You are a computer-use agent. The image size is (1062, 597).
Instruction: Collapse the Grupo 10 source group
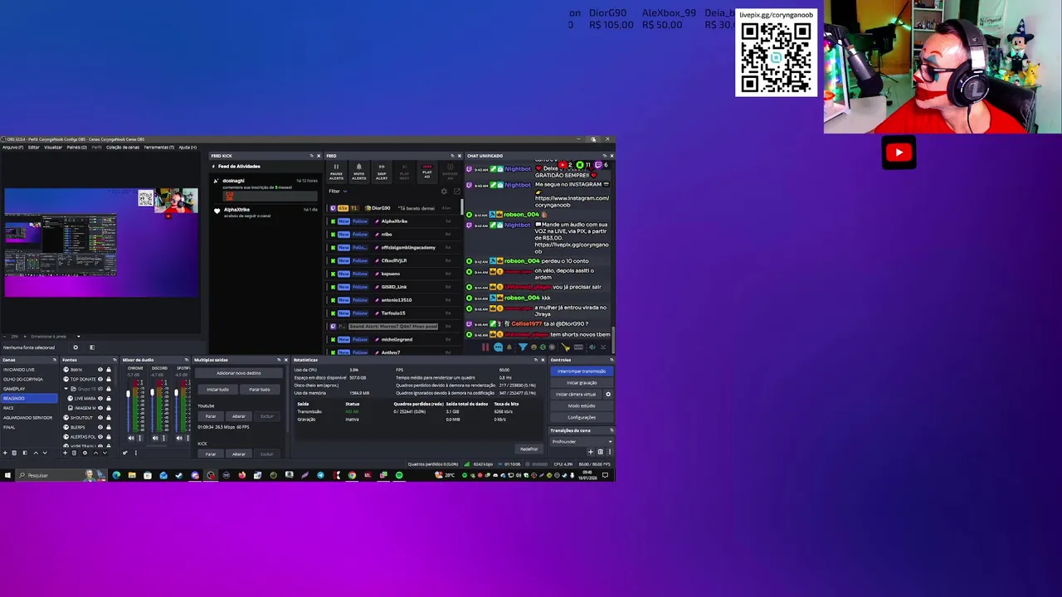pos(66,389)
